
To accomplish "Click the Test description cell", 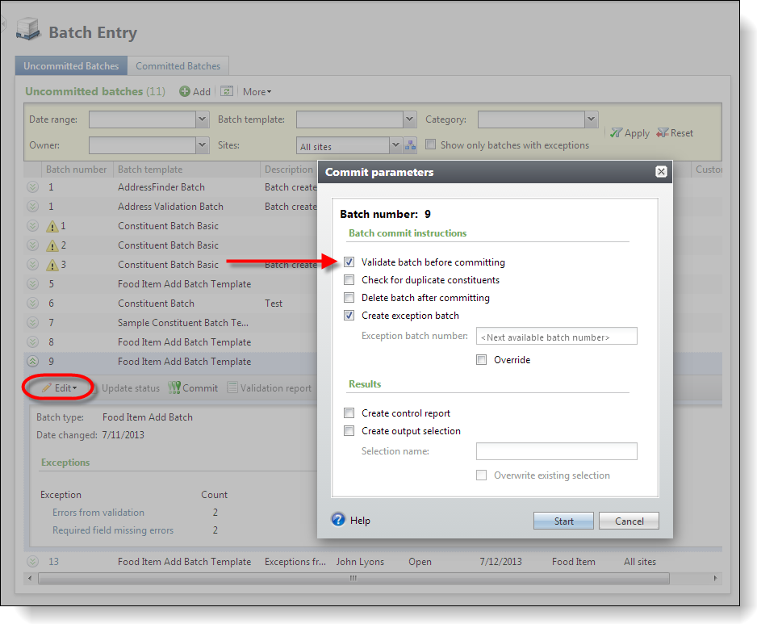I will point(274,304).
